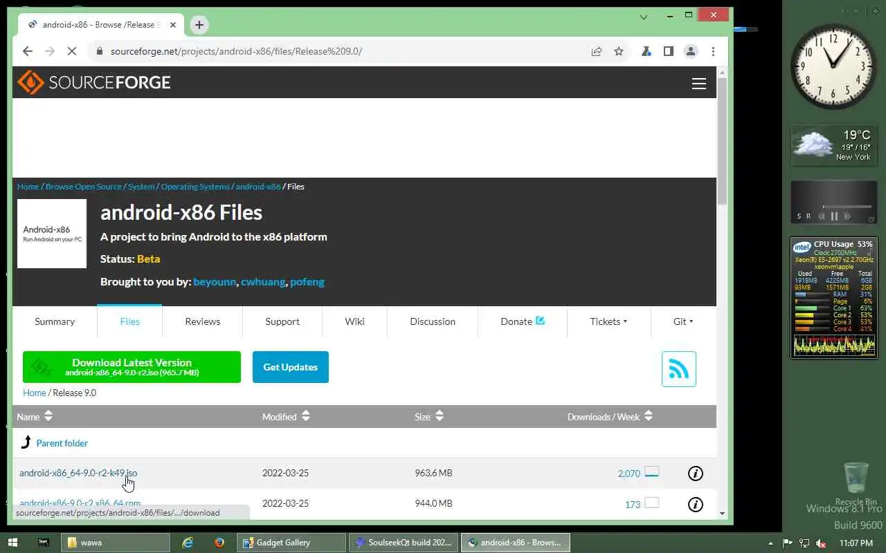
Task: Open the SourceForge hamburger menu
Action: 699,84
